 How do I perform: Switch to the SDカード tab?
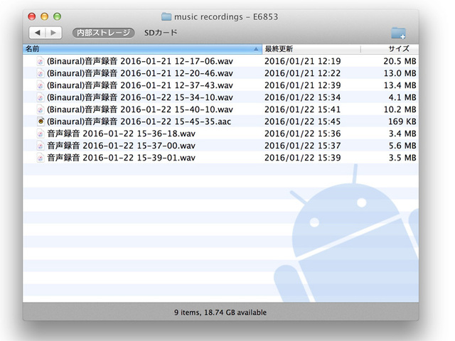161,33
